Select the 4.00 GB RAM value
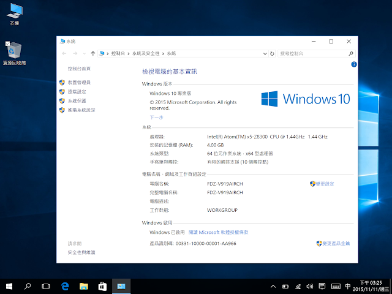392x294 pixels. pyautogui.click(x=215, y=145)
